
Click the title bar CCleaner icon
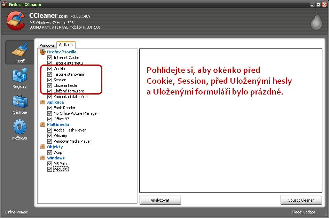coord(4,4)
